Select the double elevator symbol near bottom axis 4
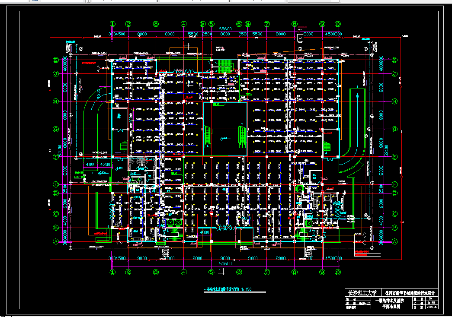Image resolution: width=452 pixels, height=317 pixels. pyautogui.click(x=174, y=222)
